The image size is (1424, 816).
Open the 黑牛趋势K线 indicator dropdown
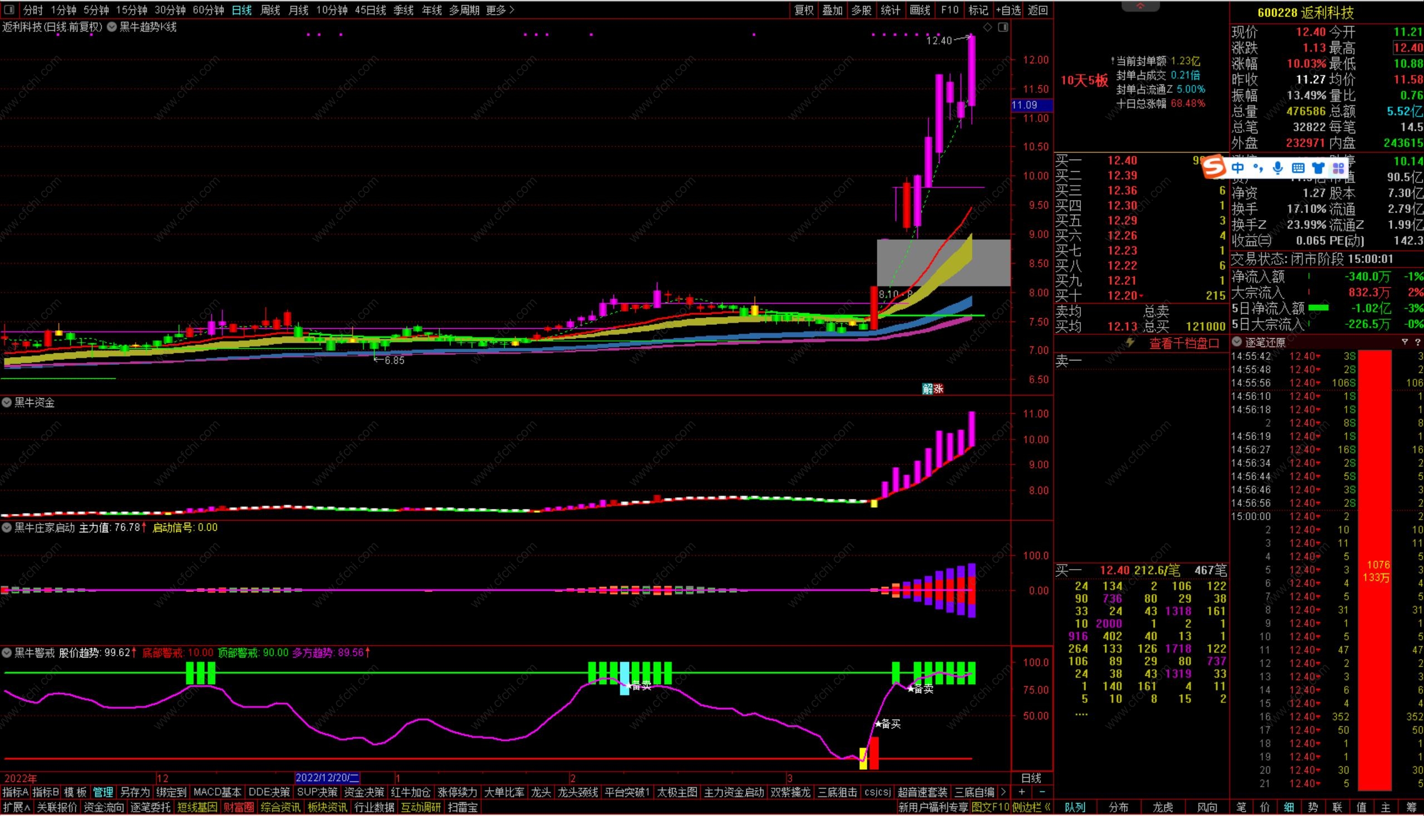click(111, 27)
